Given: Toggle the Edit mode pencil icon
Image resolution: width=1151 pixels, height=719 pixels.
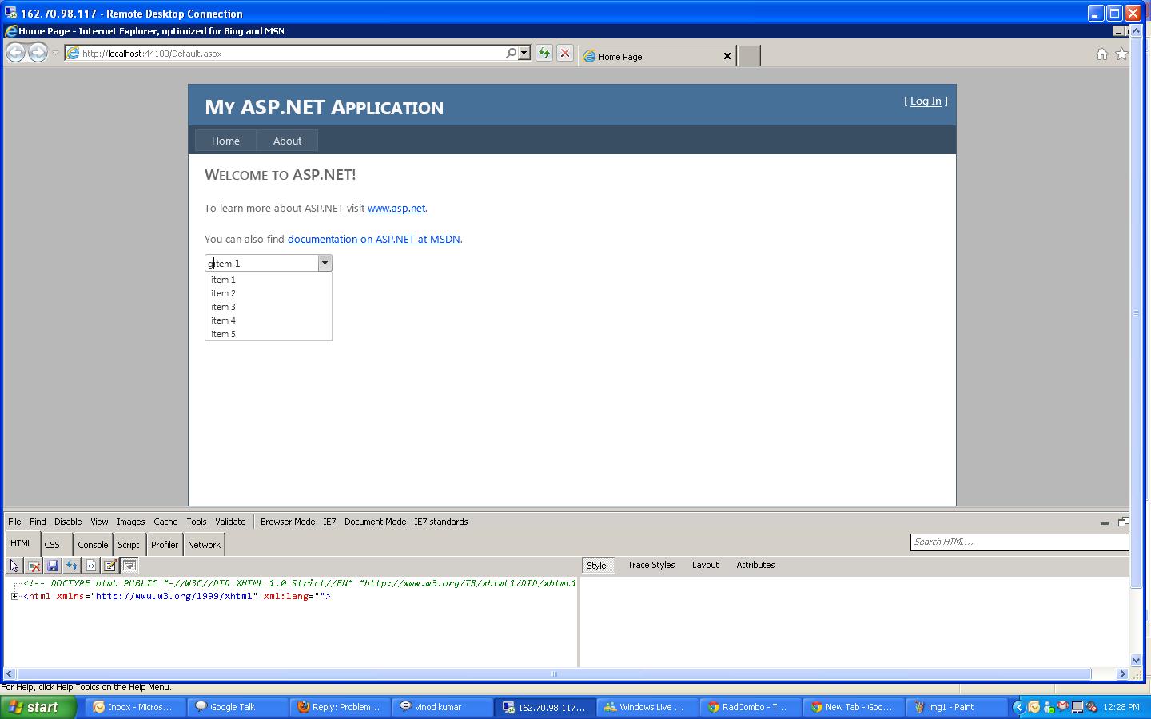Looking at the screenshot, I should pyautogui.click(x=110, y=566).
